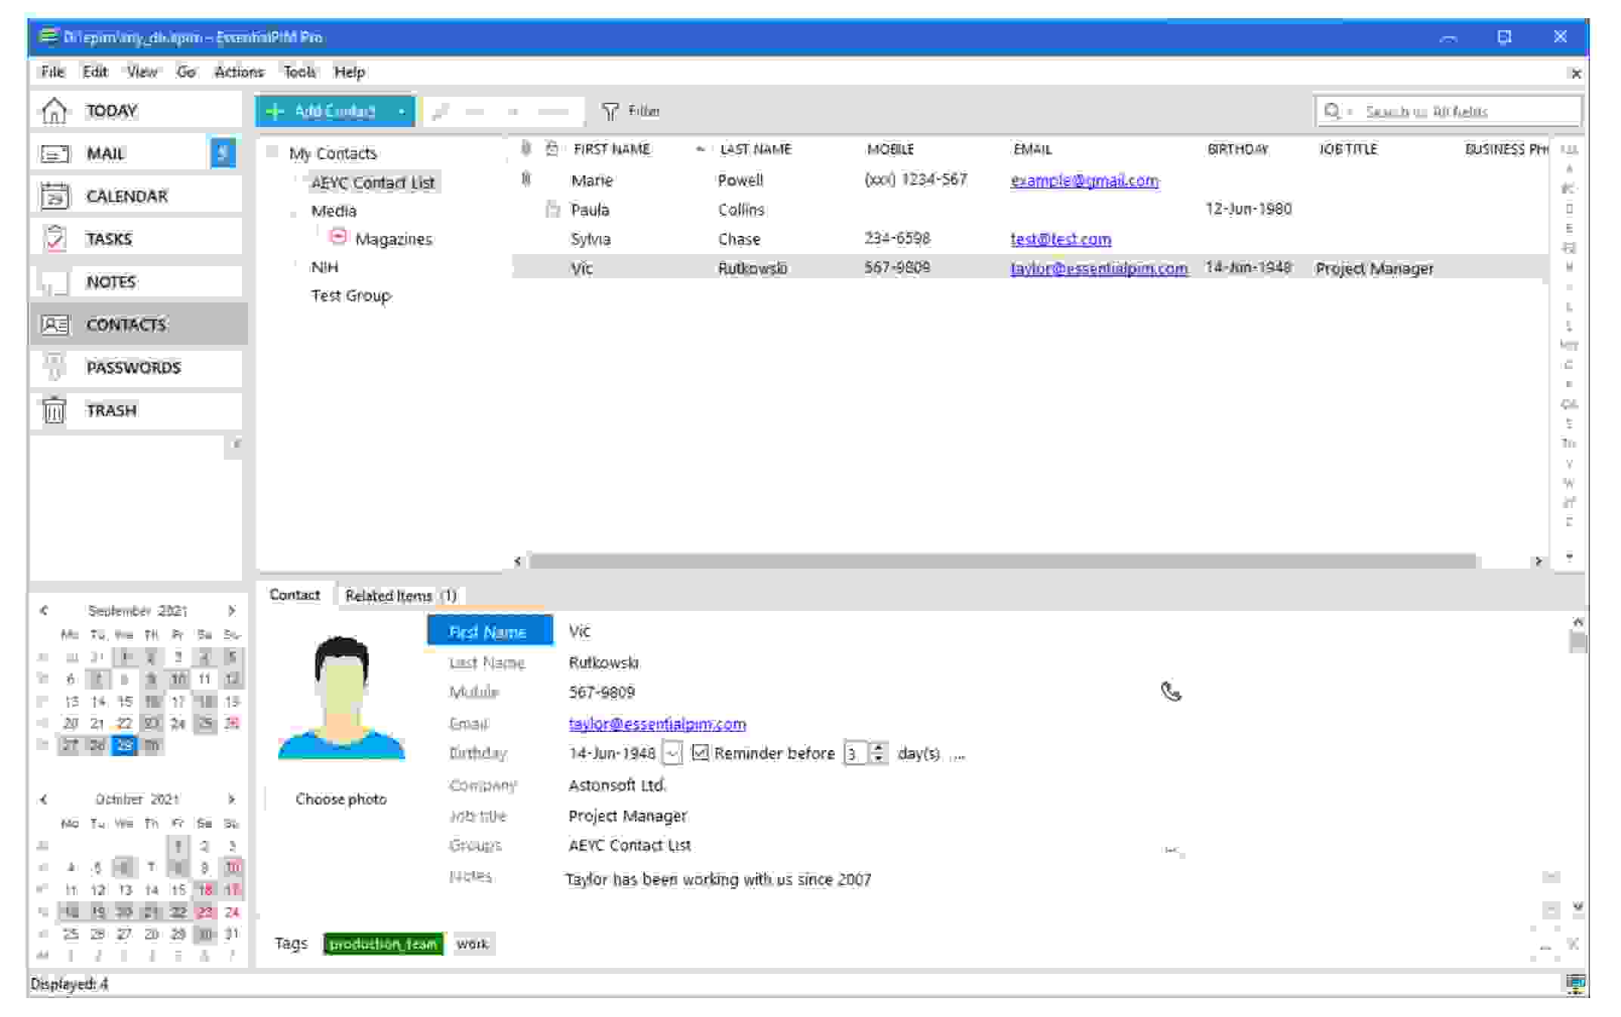Jump to the bottom of the alphabet index

coord(1570,557)
